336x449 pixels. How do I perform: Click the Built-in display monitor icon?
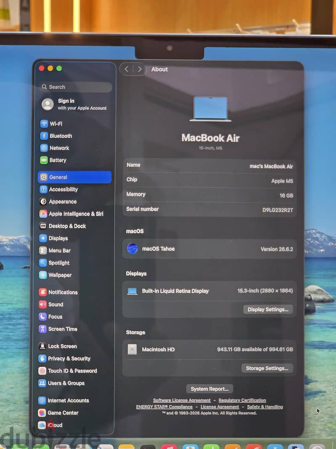point(132,291)
